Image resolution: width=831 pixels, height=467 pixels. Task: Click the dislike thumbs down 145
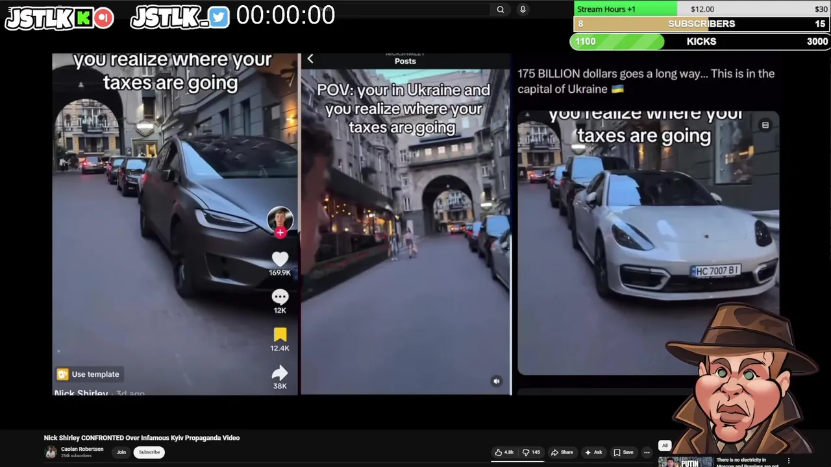tap(532, 452)
